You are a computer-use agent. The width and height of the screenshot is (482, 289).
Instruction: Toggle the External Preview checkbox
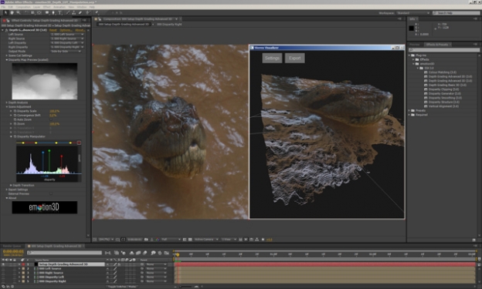pos(51,193)
